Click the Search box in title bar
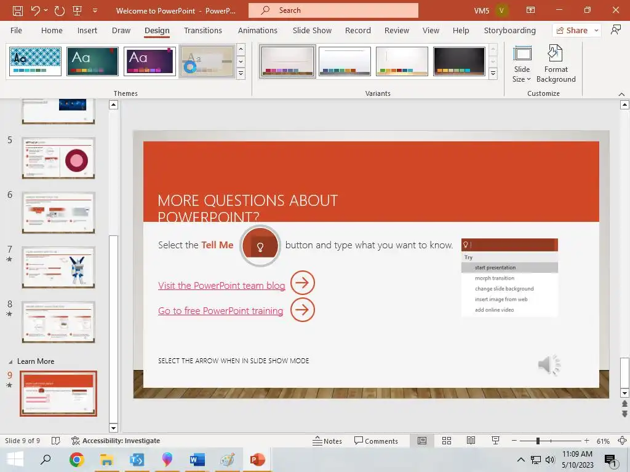630x472 pixels. click(333, 10)
